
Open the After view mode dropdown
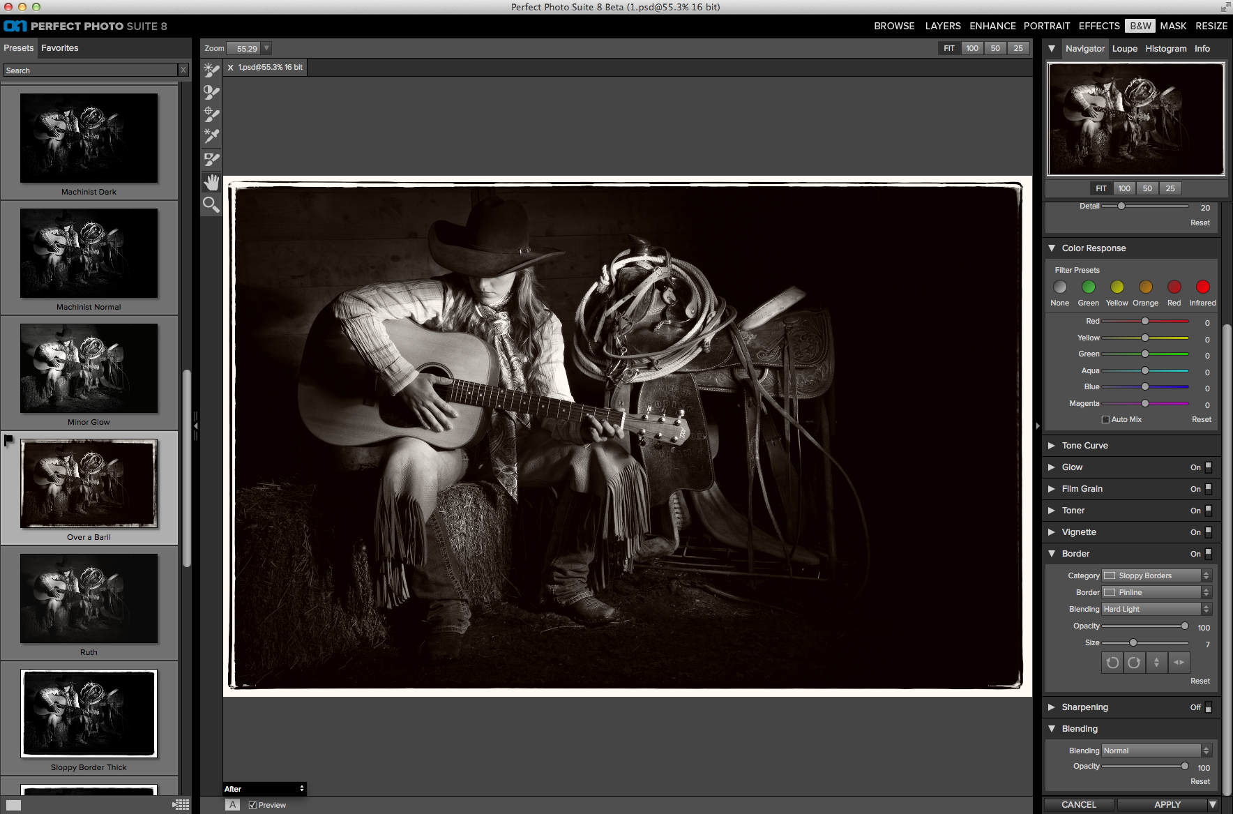(x=264, y=789)
